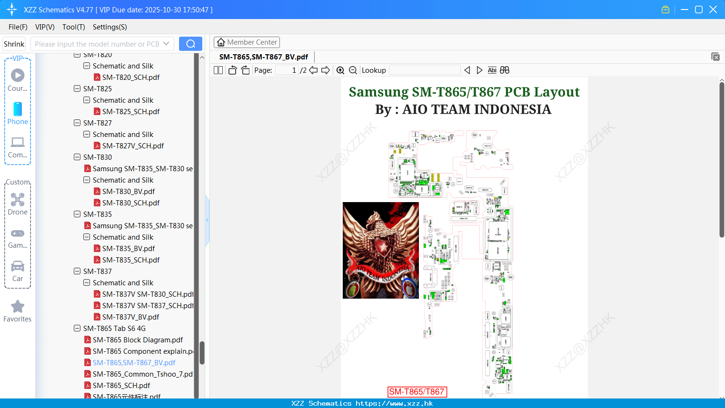This screenshot has width=725, height=408.
Task: Open SM-T830_SCH.pdf
Action: (131, 203)
